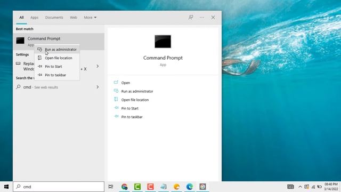Click Pin to taskbar in right pane
This screenshot has height=192, width=341.
(132, 117)
